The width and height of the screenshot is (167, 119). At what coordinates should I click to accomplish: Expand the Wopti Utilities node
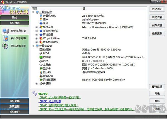tap(36, 39)
